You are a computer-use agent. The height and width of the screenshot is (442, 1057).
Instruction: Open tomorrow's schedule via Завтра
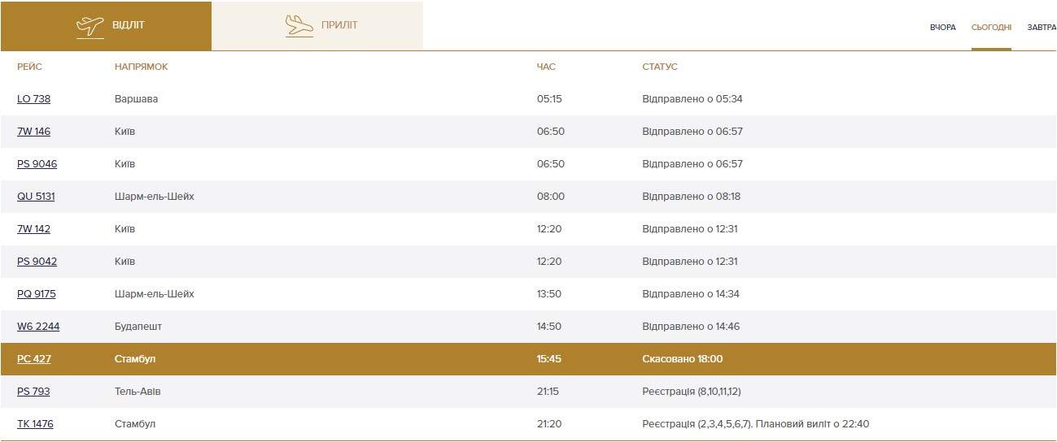(x=1041, y=28)
